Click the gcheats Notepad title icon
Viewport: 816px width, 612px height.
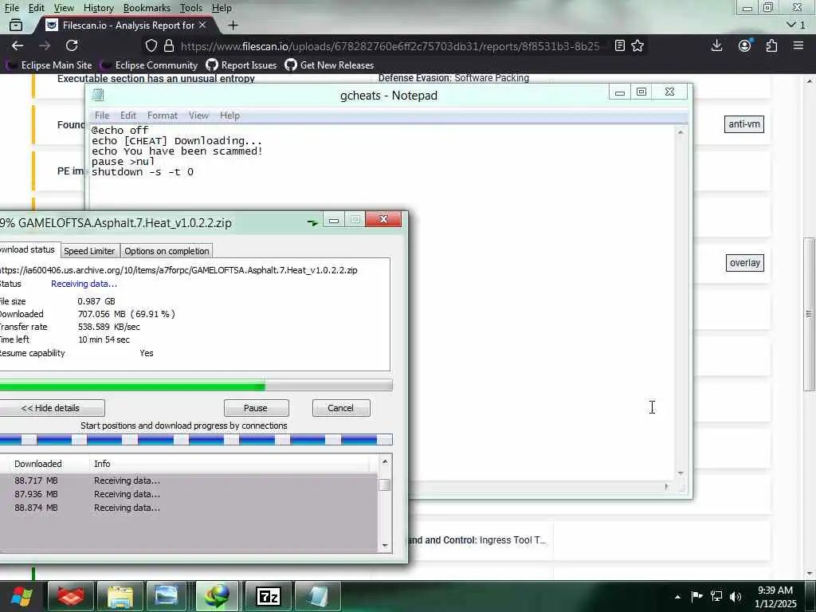tap(98, 95)
